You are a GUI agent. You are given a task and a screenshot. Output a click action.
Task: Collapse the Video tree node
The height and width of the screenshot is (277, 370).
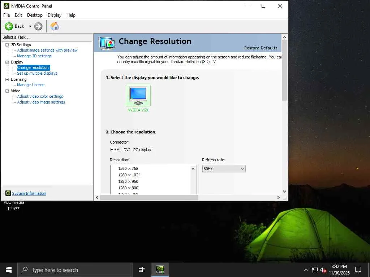[x=7, y=91]
